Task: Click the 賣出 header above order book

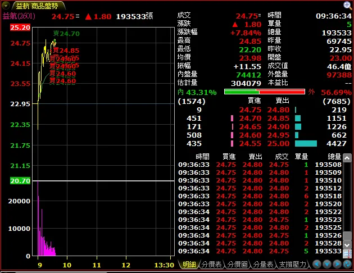Action: click(282, 101)
